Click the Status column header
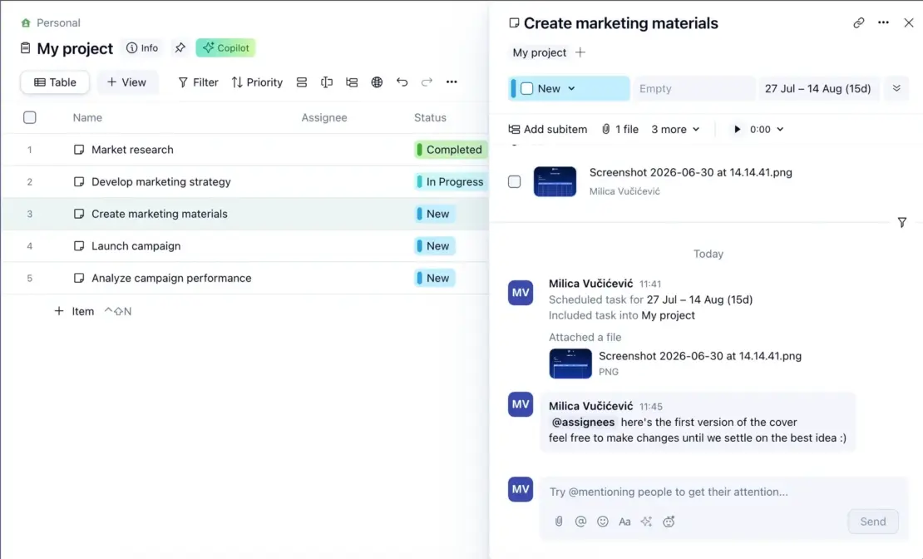This screenshot has width=923, height=559. pyautogui.click(x=430, y=118)
